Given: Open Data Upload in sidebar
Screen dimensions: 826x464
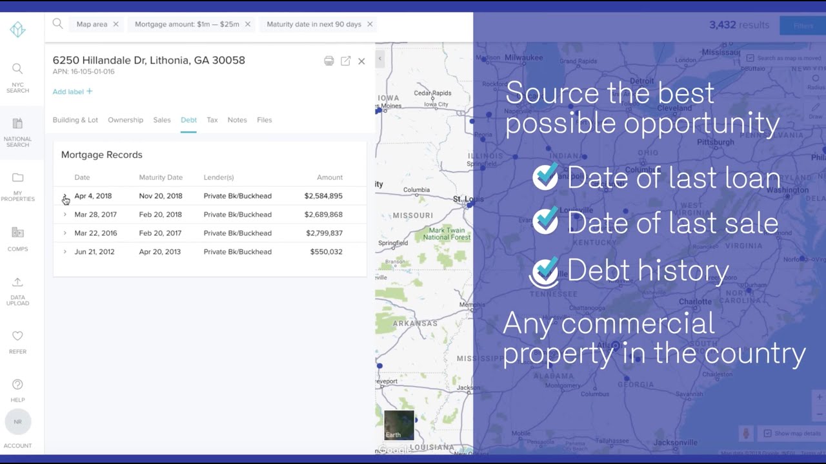Looking at the screenshot, I should coord(17,291).
